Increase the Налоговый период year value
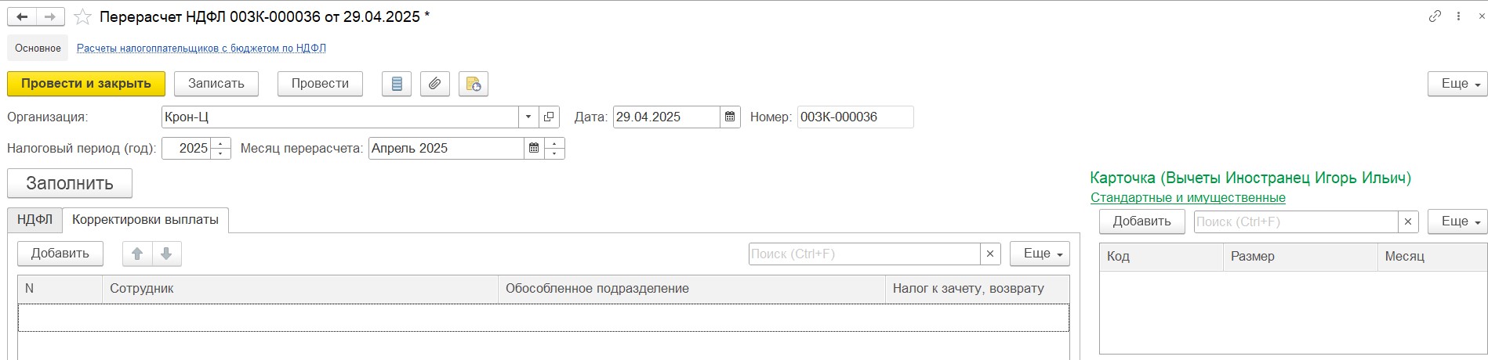 coord(221,143)
